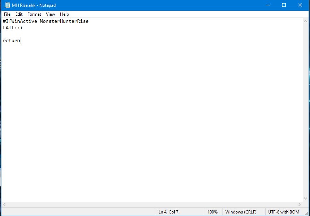Open the Edit menu
Screen dimensions: 310x216
[19, 14]
